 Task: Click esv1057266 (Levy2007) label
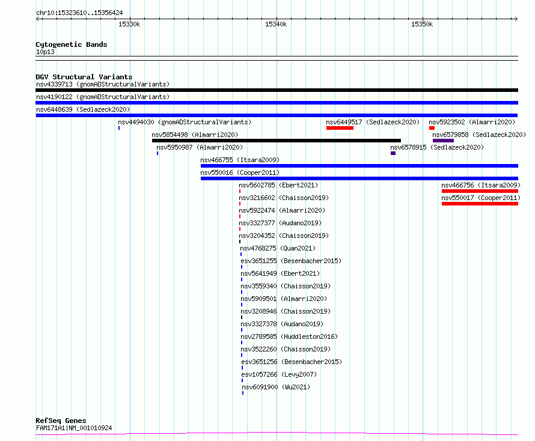(x=279, y=374)
